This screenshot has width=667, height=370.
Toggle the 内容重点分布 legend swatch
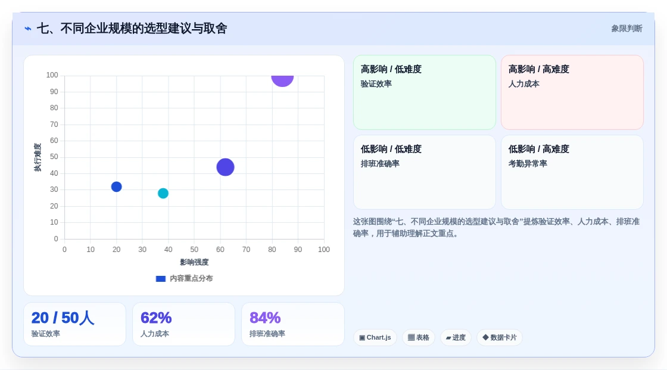click(x=160, y=279)
